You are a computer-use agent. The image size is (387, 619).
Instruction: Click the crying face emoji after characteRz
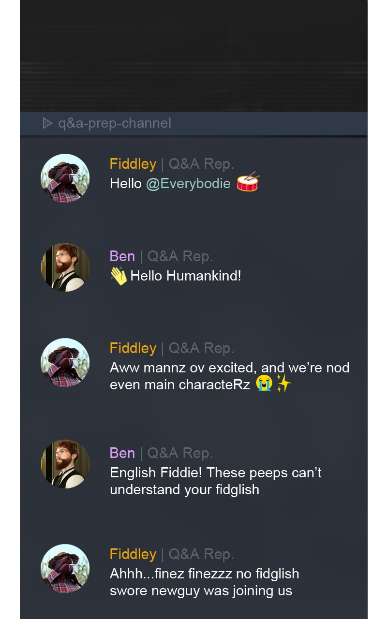coord(265,384)
